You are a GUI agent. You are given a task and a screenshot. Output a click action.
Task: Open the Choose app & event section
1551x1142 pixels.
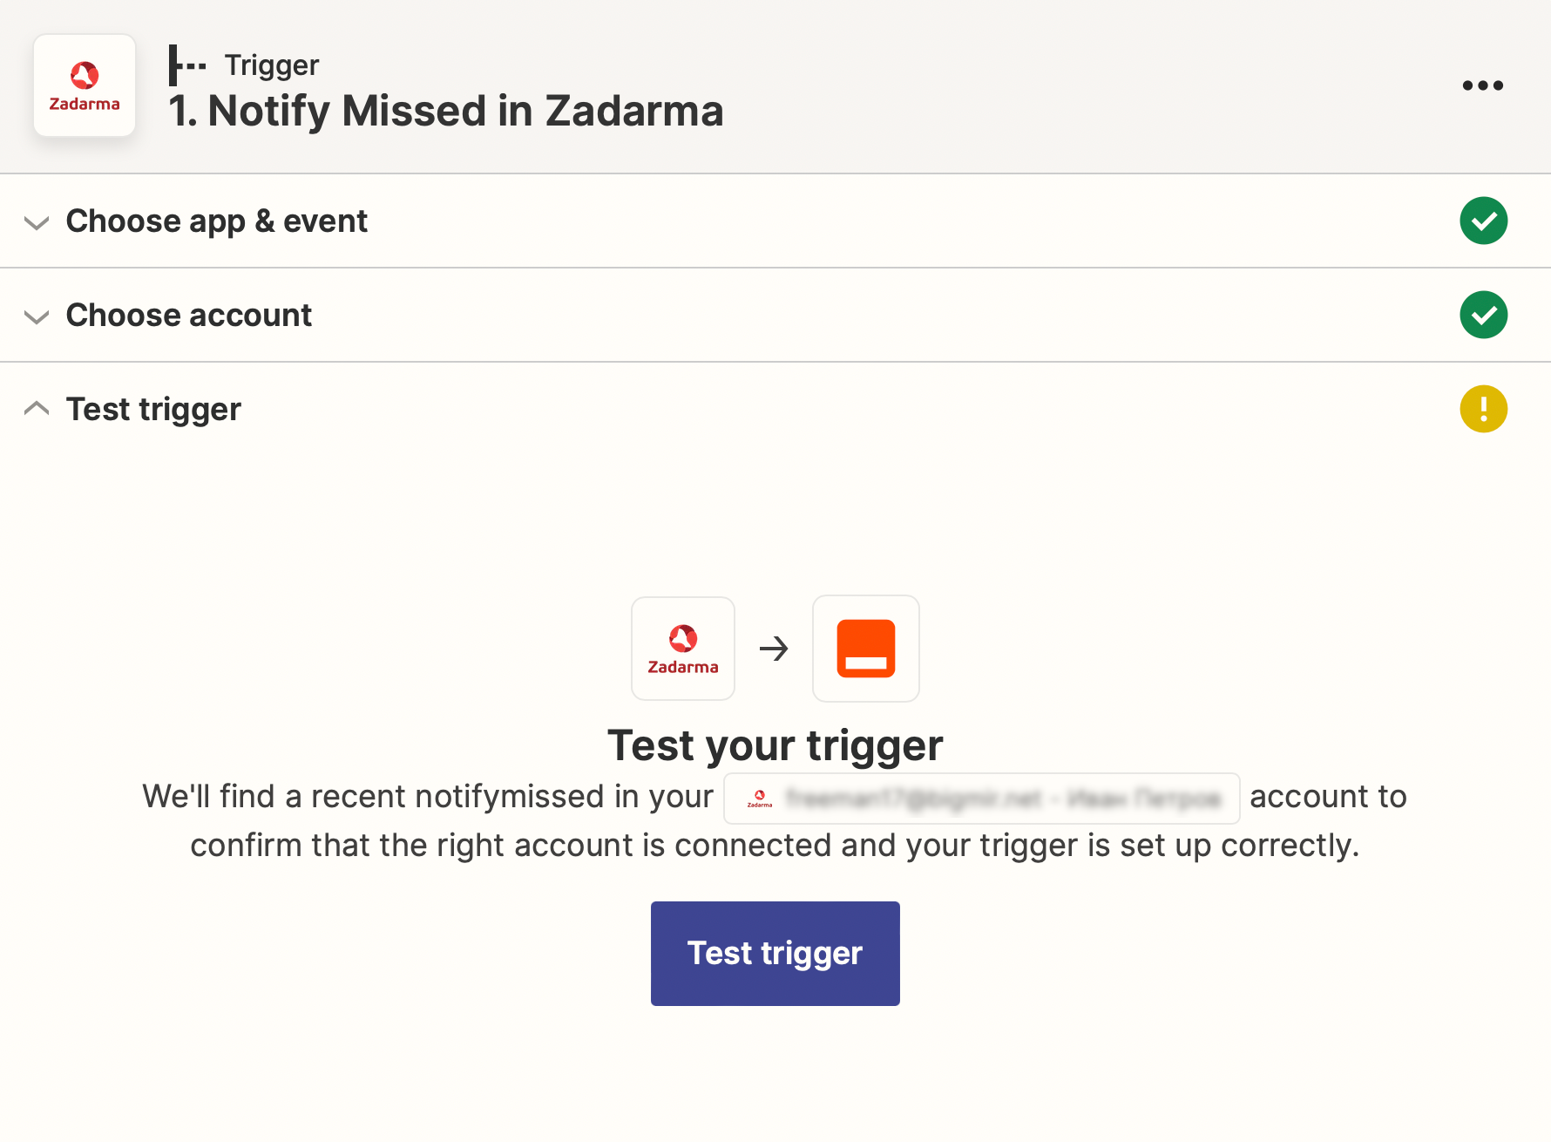click(217, 221)
